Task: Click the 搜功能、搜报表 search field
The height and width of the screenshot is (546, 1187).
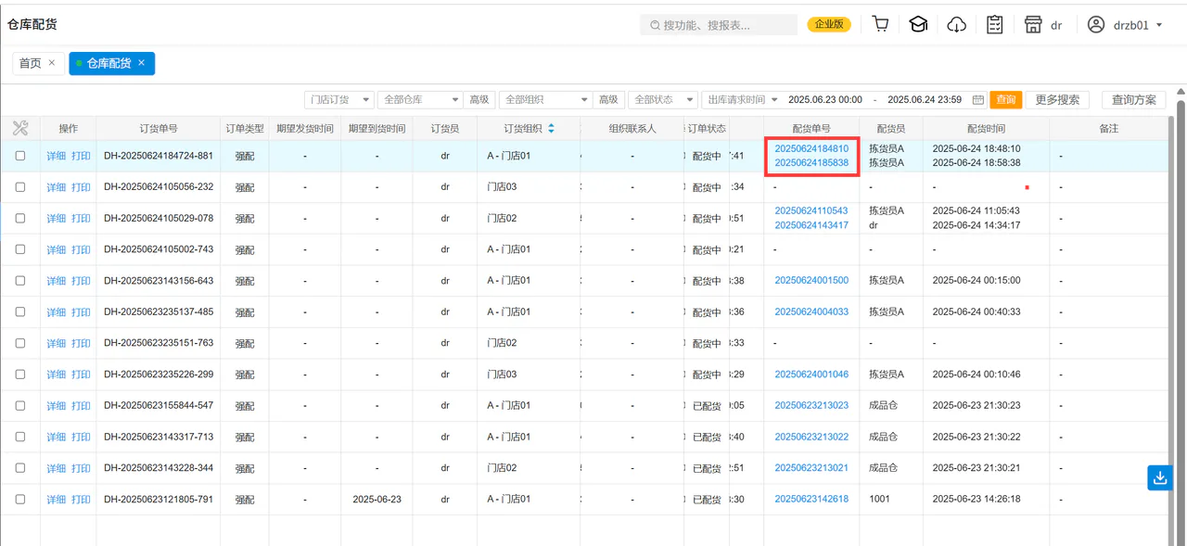Action: click(719, 25)
